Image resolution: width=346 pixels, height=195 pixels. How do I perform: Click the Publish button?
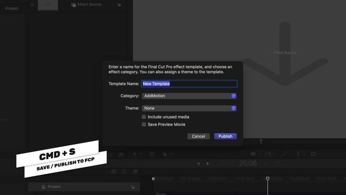pyautogui.click(x=225, y=136)
